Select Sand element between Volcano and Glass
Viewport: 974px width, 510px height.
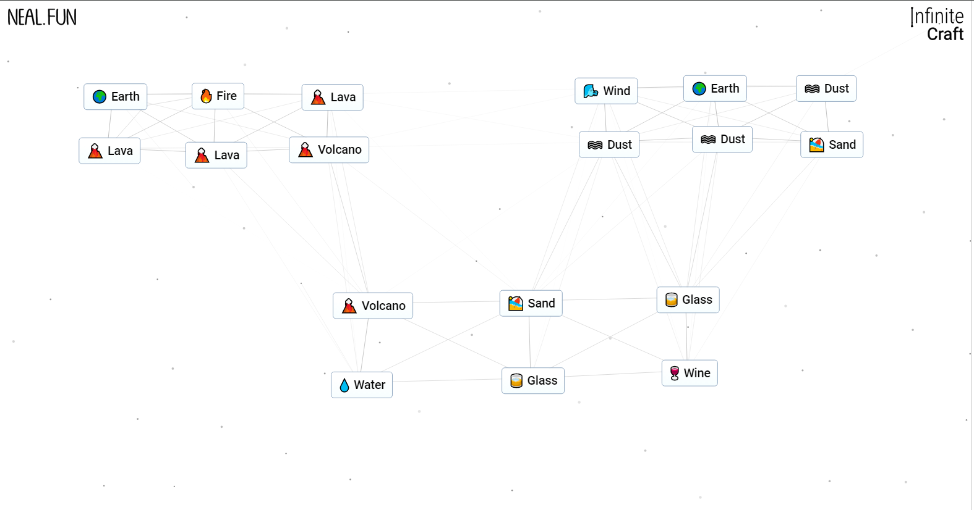pos(531,303)
